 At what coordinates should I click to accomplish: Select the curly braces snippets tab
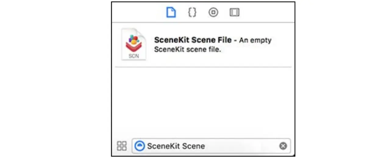[x=192, y=12]
